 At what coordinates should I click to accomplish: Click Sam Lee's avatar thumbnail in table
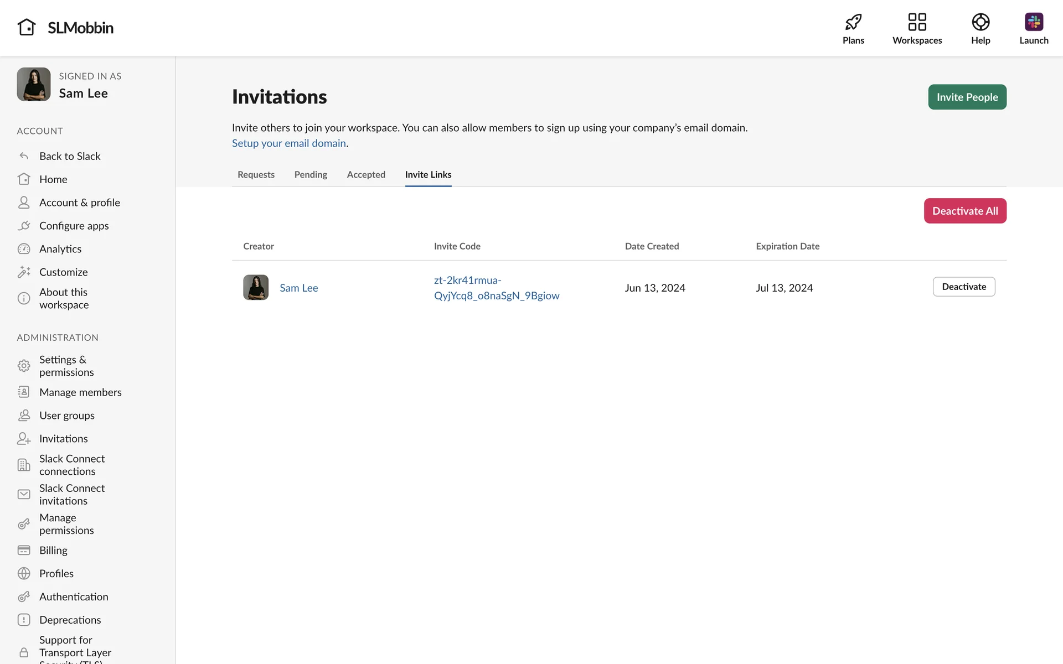[x=256, y=288]
